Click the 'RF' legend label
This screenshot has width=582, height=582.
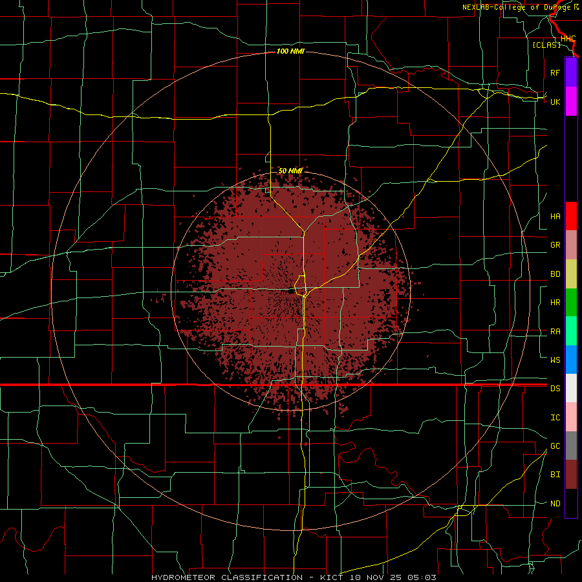555,72
